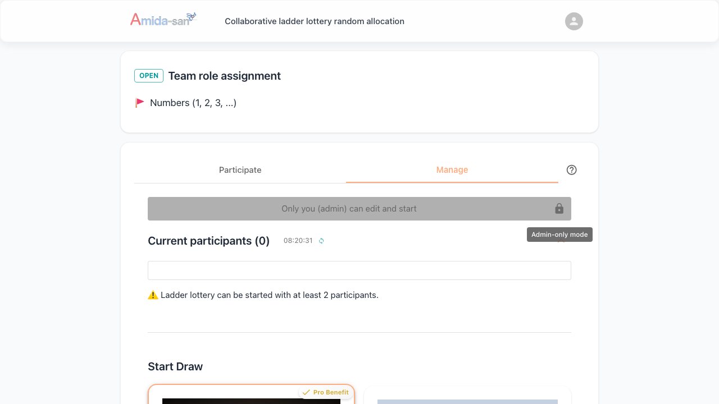Click the Amida-san logo
Viewport: 719px width, 404px height.
point(163,20)
